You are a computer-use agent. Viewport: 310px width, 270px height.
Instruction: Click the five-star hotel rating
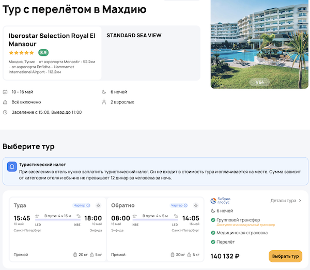(x=22, y=53)
